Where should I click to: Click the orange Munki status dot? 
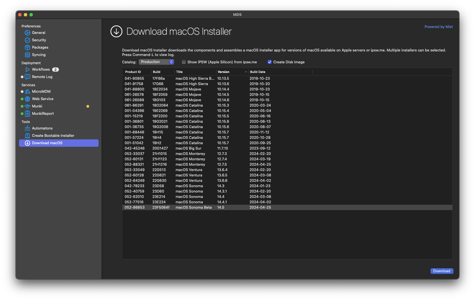point(88,106)
